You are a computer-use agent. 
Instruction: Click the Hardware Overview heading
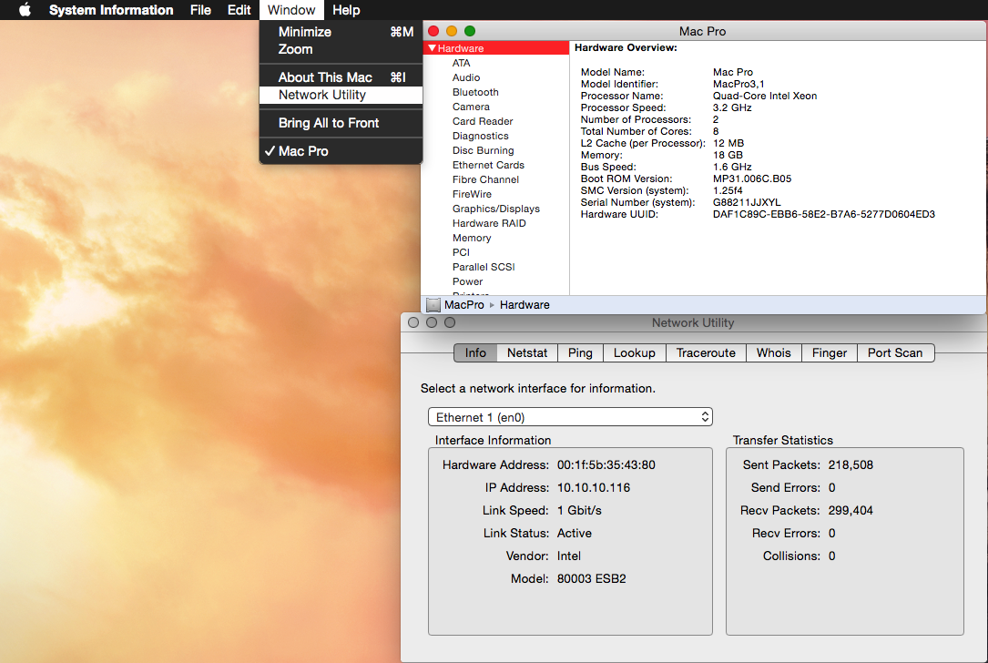[x=626, y=48]
